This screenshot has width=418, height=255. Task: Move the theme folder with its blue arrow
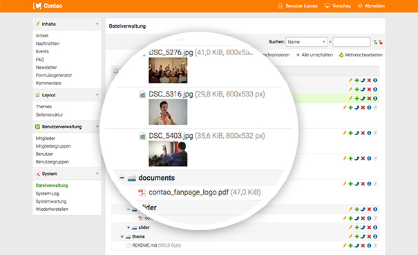363,236
